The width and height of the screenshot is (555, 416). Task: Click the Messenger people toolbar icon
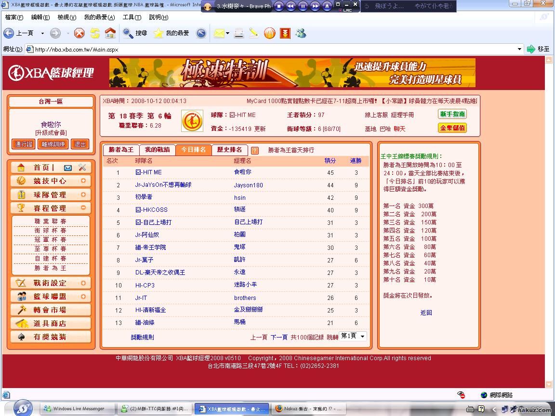click(x=301, y=33)
